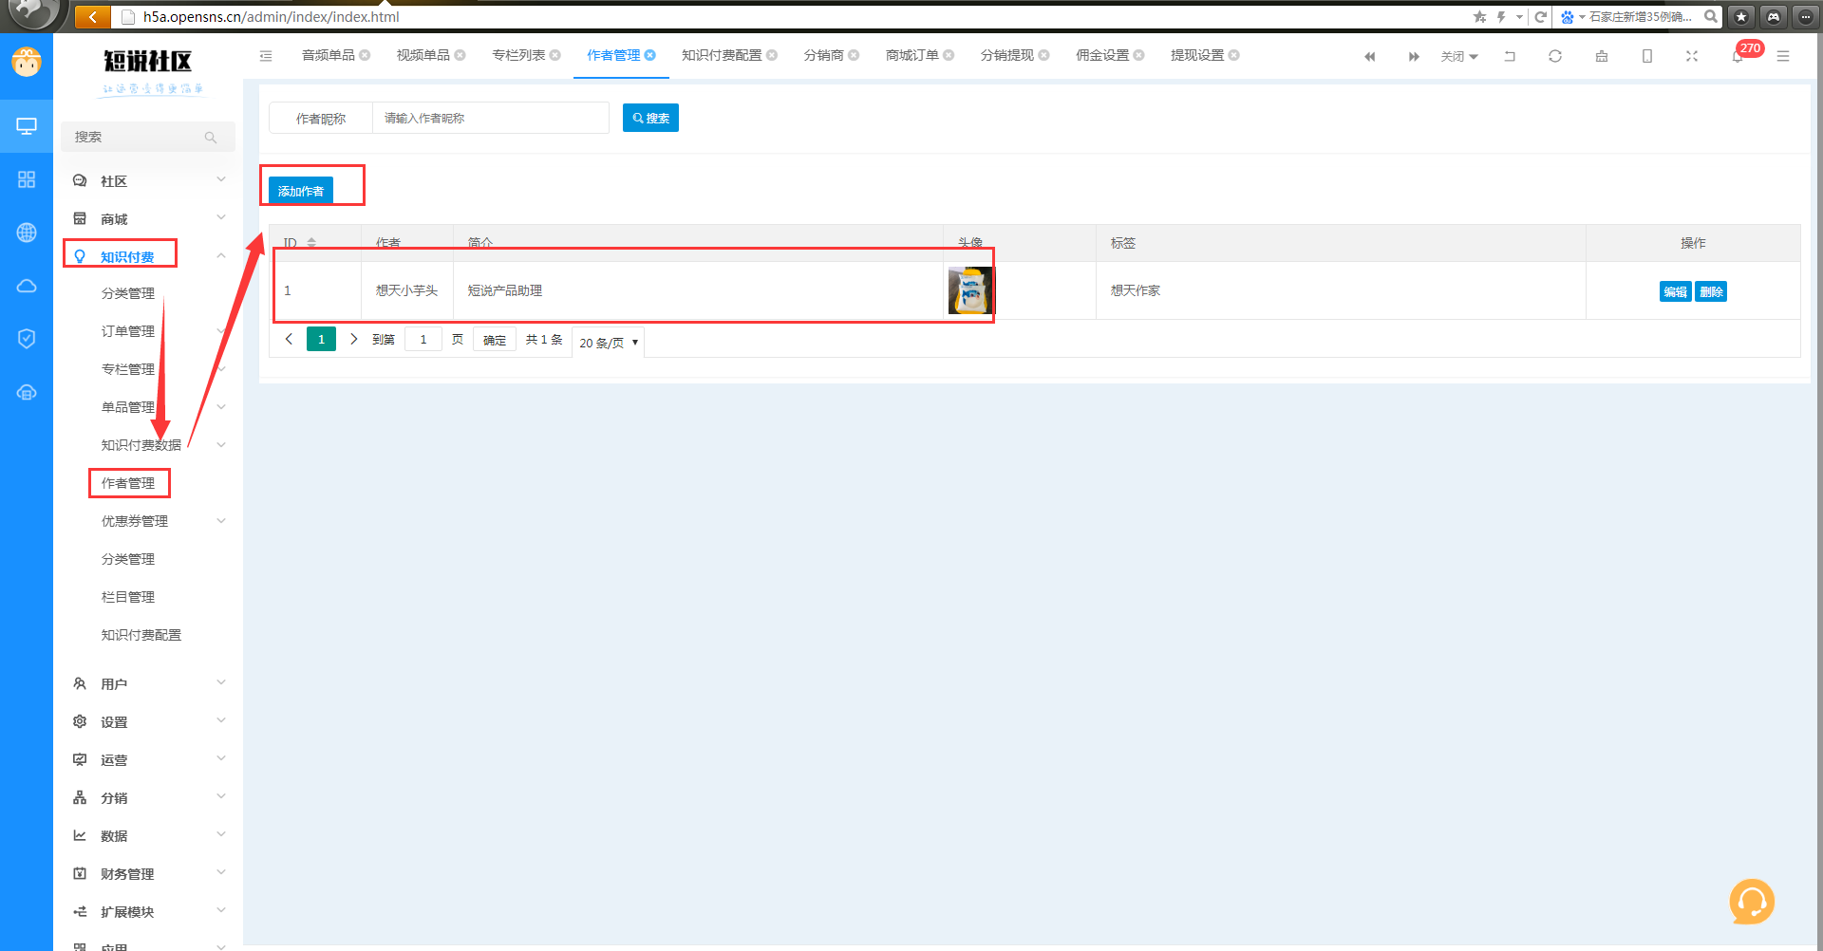This screenshot has height=951, width=1823.
Task: Open the shield checkmark icon
Action: (x=27, y=339)
